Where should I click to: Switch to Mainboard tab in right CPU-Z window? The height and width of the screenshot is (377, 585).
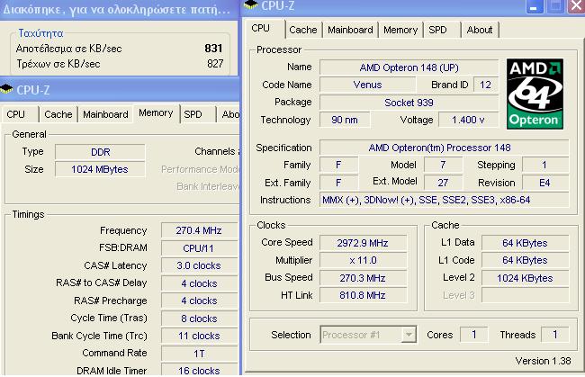pos(350,30)
